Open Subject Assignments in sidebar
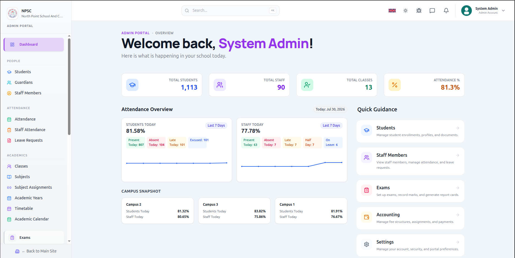Viewport: 515px width, 258px height. [x=34, y=187]
